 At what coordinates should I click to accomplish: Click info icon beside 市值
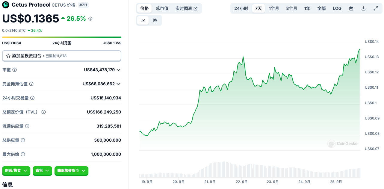coord(14,70)
